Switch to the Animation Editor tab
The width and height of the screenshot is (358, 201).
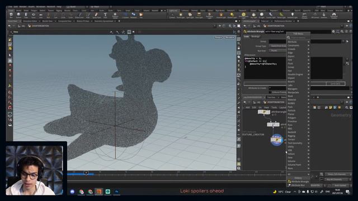[x=30, y=21]
